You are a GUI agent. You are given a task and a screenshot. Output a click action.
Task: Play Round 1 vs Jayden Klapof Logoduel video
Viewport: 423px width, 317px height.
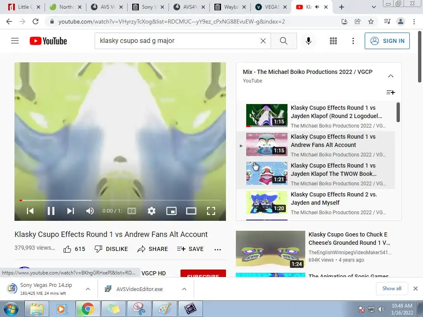tap(316, 116)
